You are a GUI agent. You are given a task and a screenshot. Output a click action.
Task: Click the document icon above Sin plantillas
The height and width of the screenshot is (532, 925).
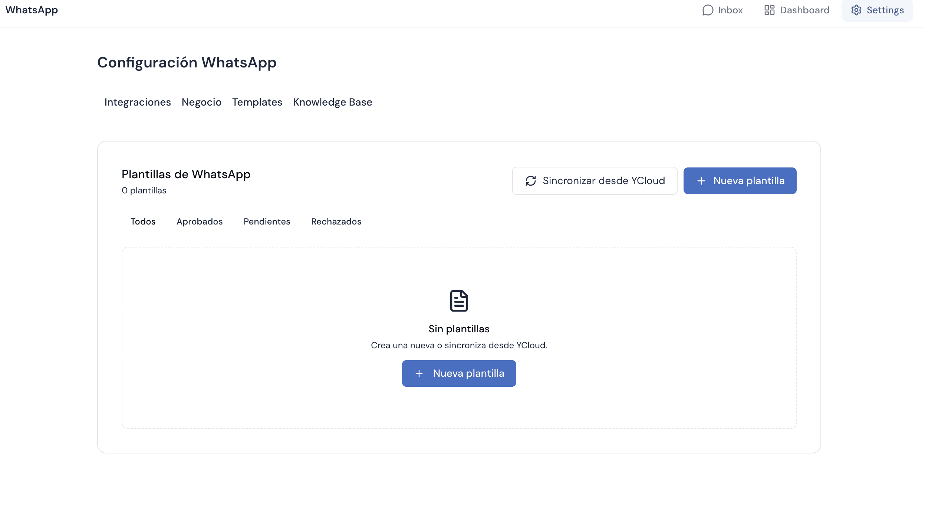click(459, 301)
